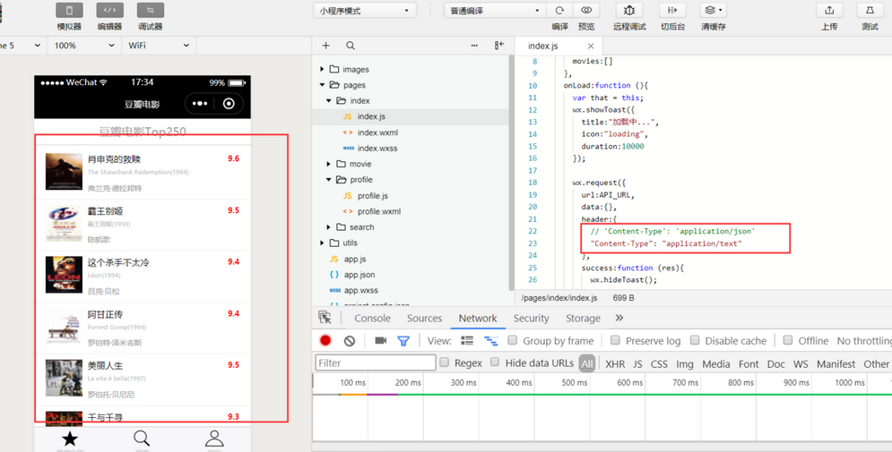Close the index.js editor tab

pyautogui.click(x=591, y=46)
